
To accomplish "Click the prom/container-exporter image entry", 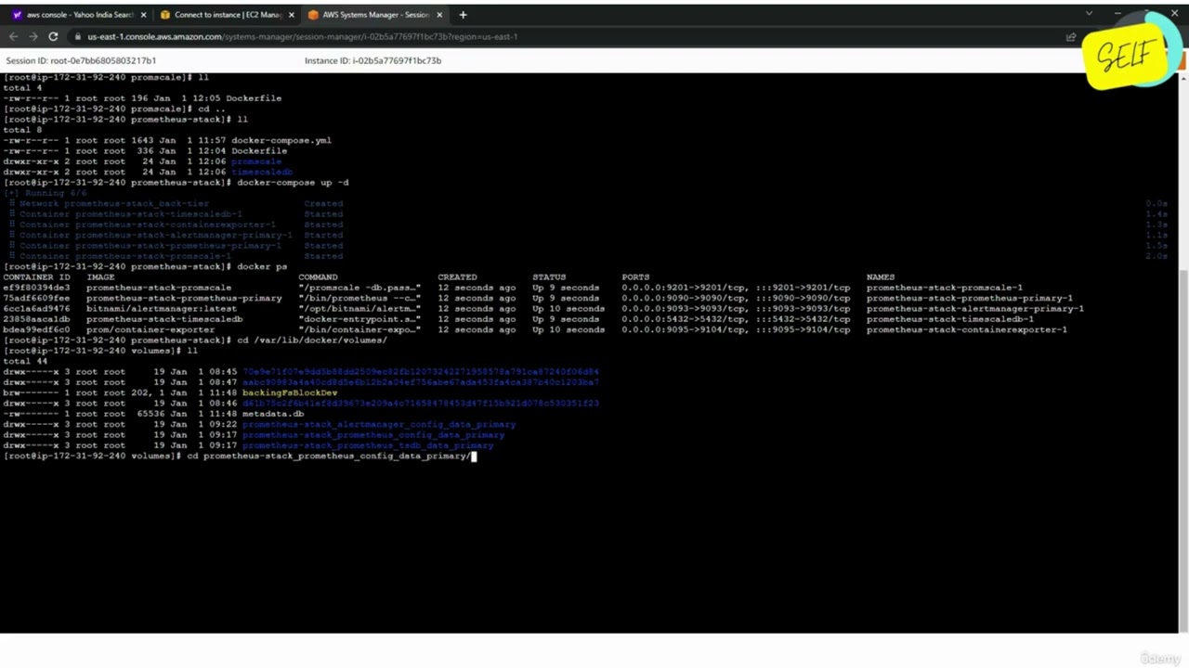I will 150,330.
